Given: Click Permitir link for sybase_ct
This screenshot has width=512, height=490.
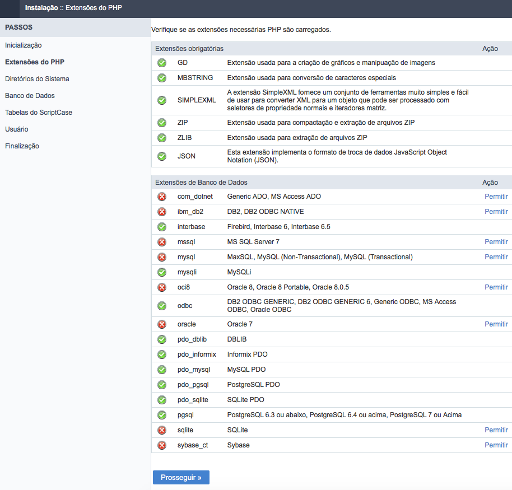Looking at the screenshot, I should tap(496, 445).
